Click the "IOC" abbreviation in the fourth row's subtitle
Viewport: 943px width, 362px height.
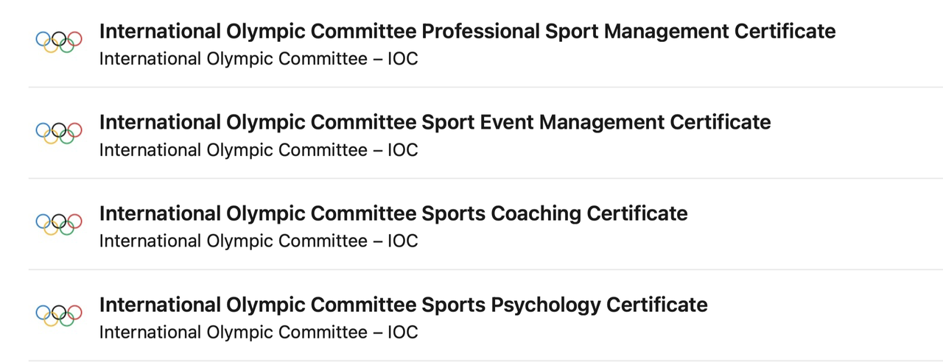[402, 333]
